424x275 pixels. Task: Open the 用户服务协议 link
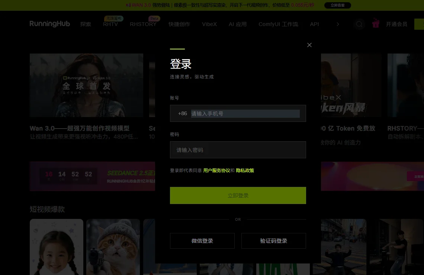point(216,171)
